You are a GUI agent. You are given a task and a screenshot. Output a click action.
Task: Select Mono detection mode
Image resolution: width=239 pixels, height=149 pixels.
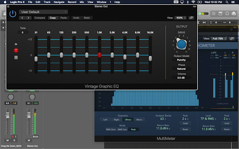point(139,120)
